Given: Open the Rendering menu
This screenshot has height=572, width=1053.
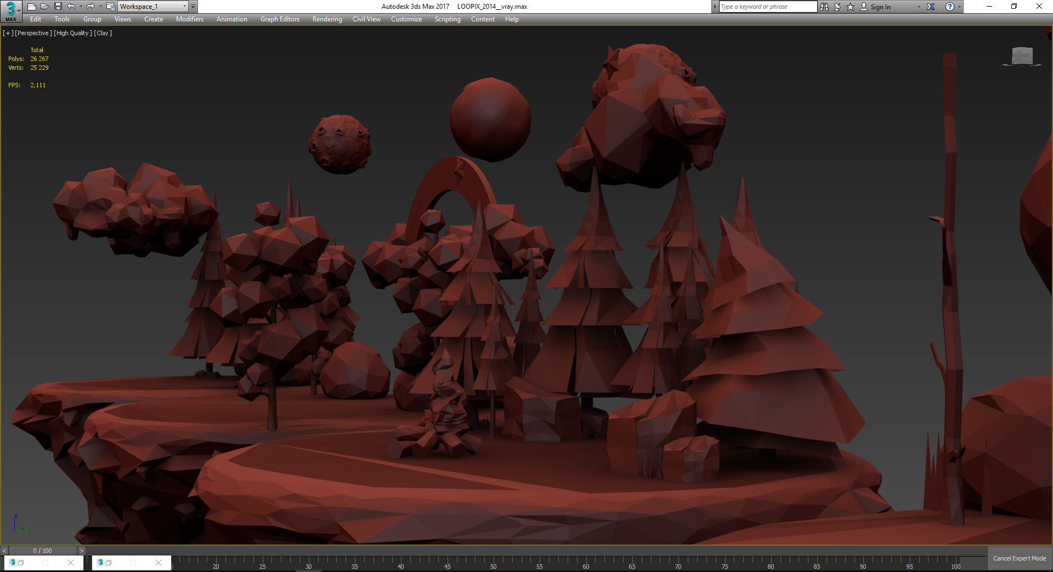Looking at the screenshot, I should pos(327,19).
